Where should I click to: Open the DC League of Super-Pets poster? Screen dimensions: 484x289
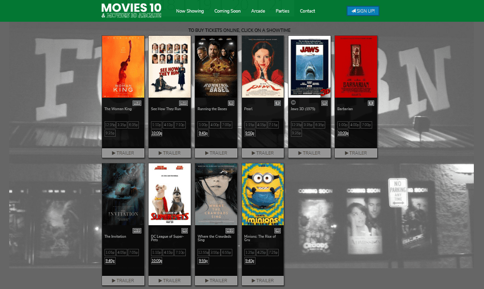pos(169,194)
